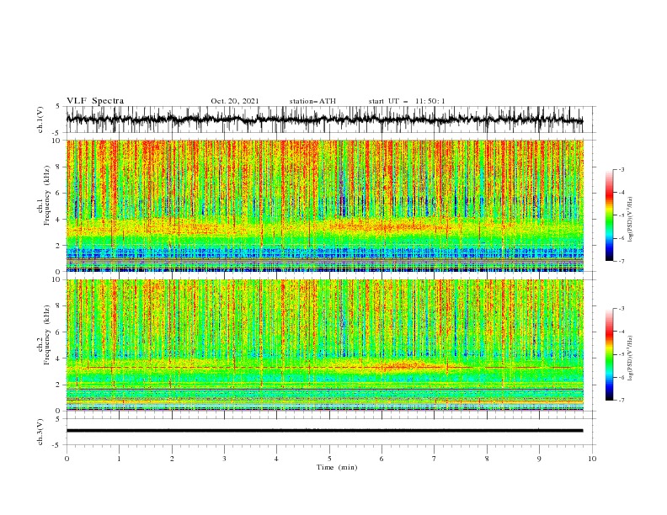Click the "VLF Spectra" plot title
The width and height of the screenshot is (667, 515).
95,101
